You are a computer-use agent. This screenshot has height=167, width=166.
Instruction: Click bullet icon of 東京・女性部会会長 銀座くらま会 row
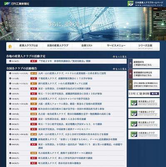pos(10,119)
